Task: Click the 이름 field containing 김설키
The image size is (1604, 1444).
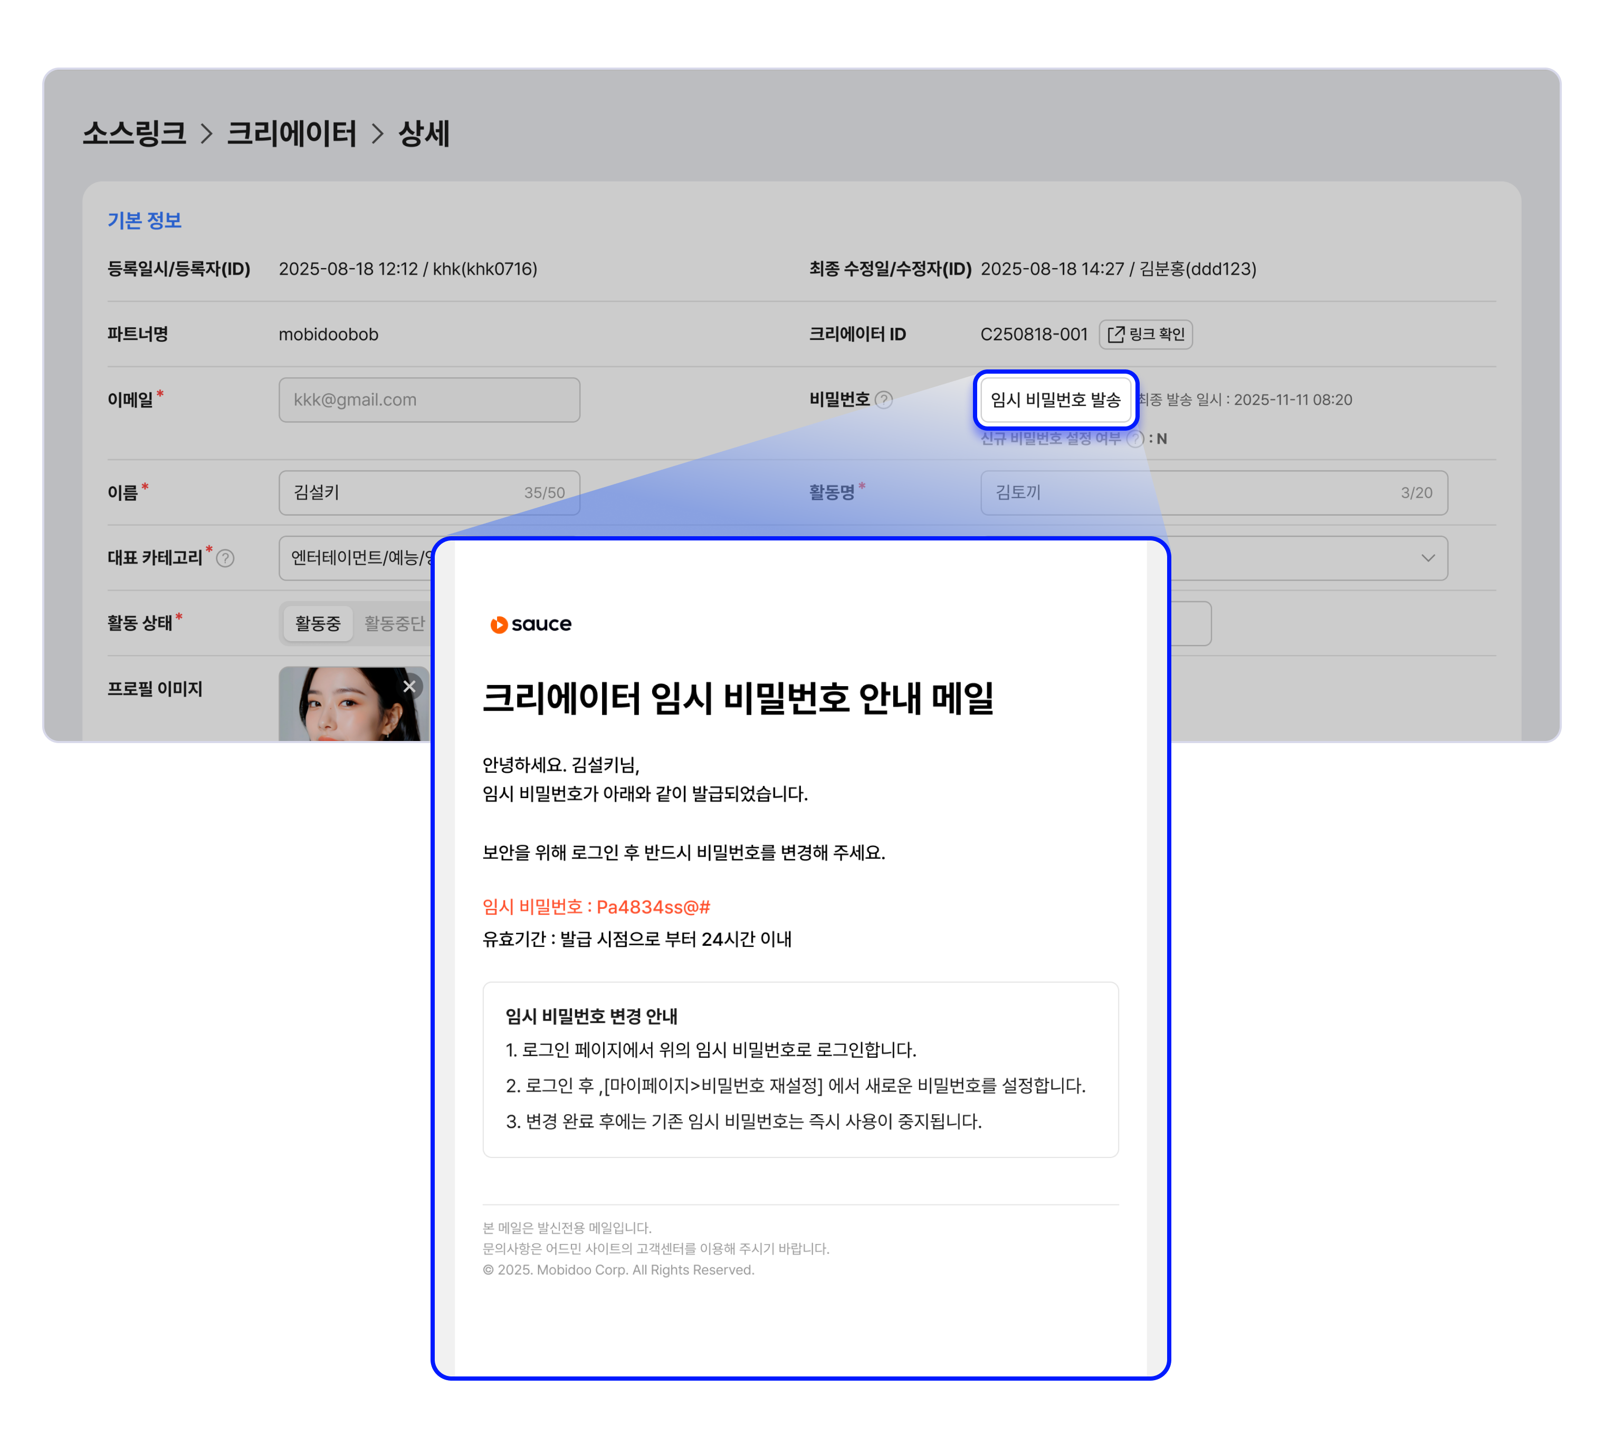Action: pos(428,493)
